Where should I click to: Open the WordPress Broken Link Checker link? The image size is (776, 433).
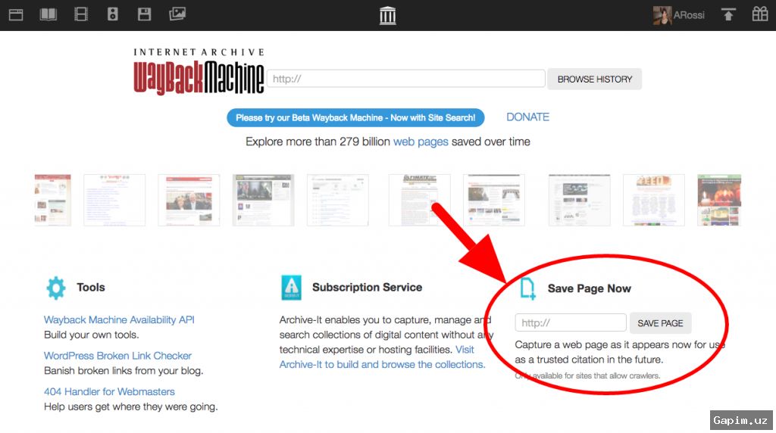point(117,356)
